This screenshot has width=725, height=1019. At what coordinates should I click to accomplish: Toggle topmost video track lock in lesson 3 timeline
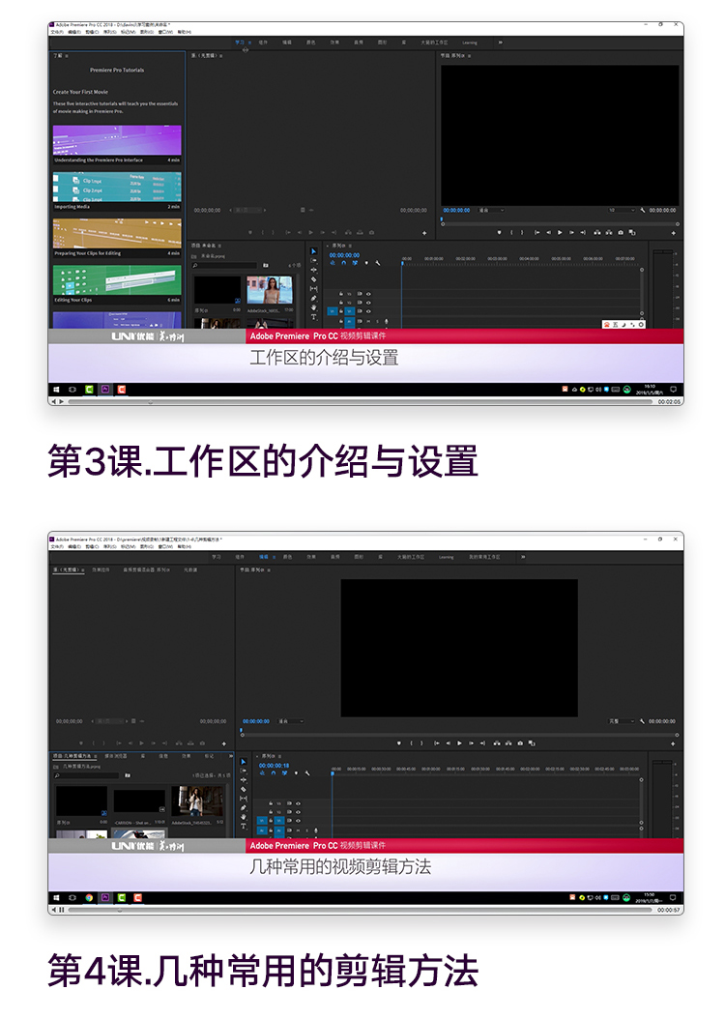pyautogui.click(x=341, y=294)
